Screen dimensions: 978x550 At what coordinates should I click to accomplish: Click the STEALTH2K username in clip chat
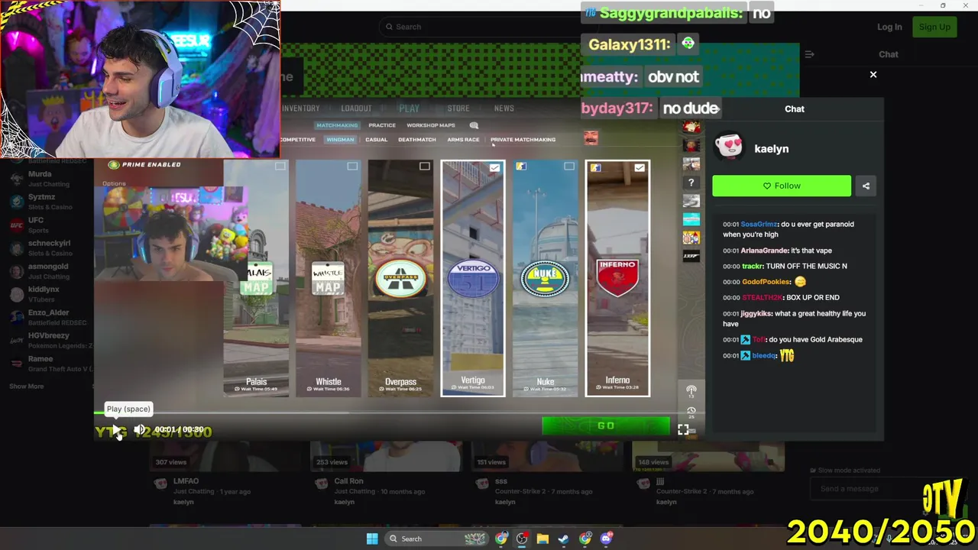tap(762, 298)
